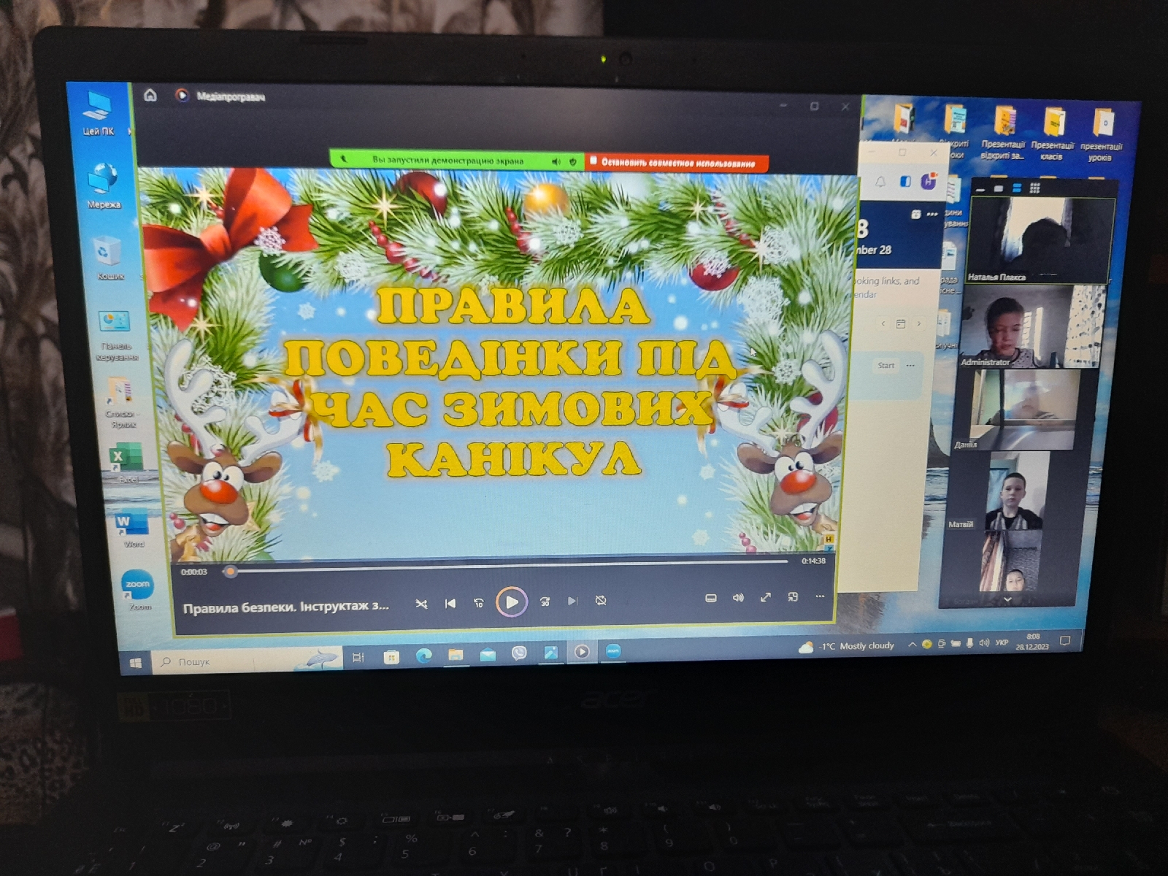
Task: Switch Zoom video panel to strip view
Action: click(x=1016, y=188)
